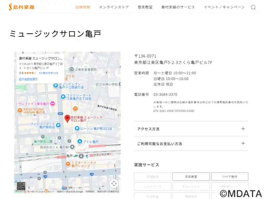
Task: Click the ファミリーマート 亀戸駅前店 marker
Action: click(59, 125)
